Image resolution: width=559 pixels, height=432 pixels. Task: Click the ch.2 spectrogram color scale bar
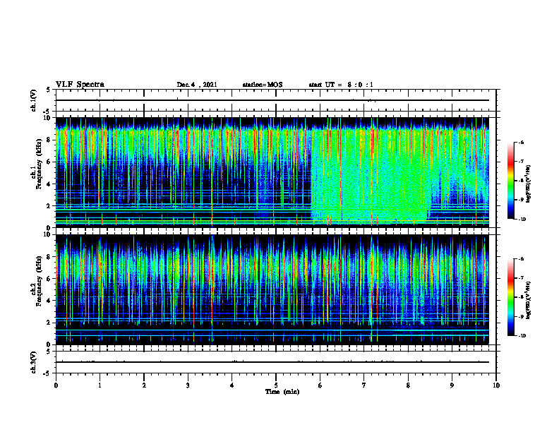tap(510, 297)
